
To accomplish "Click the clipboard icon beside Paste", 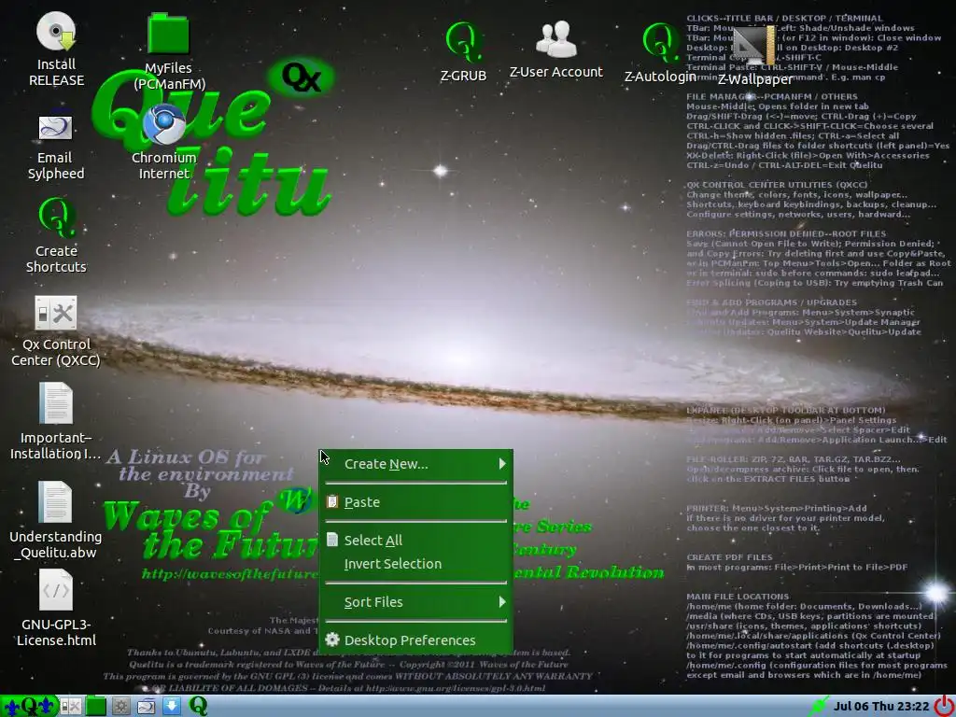I will point(332,501).
